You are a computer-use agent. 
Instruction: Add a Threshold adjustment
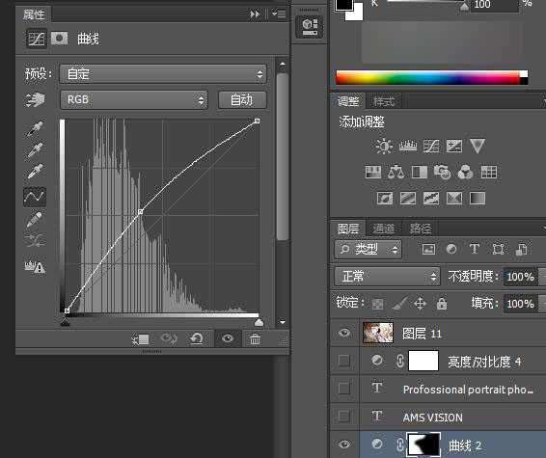tap(431, 199)
